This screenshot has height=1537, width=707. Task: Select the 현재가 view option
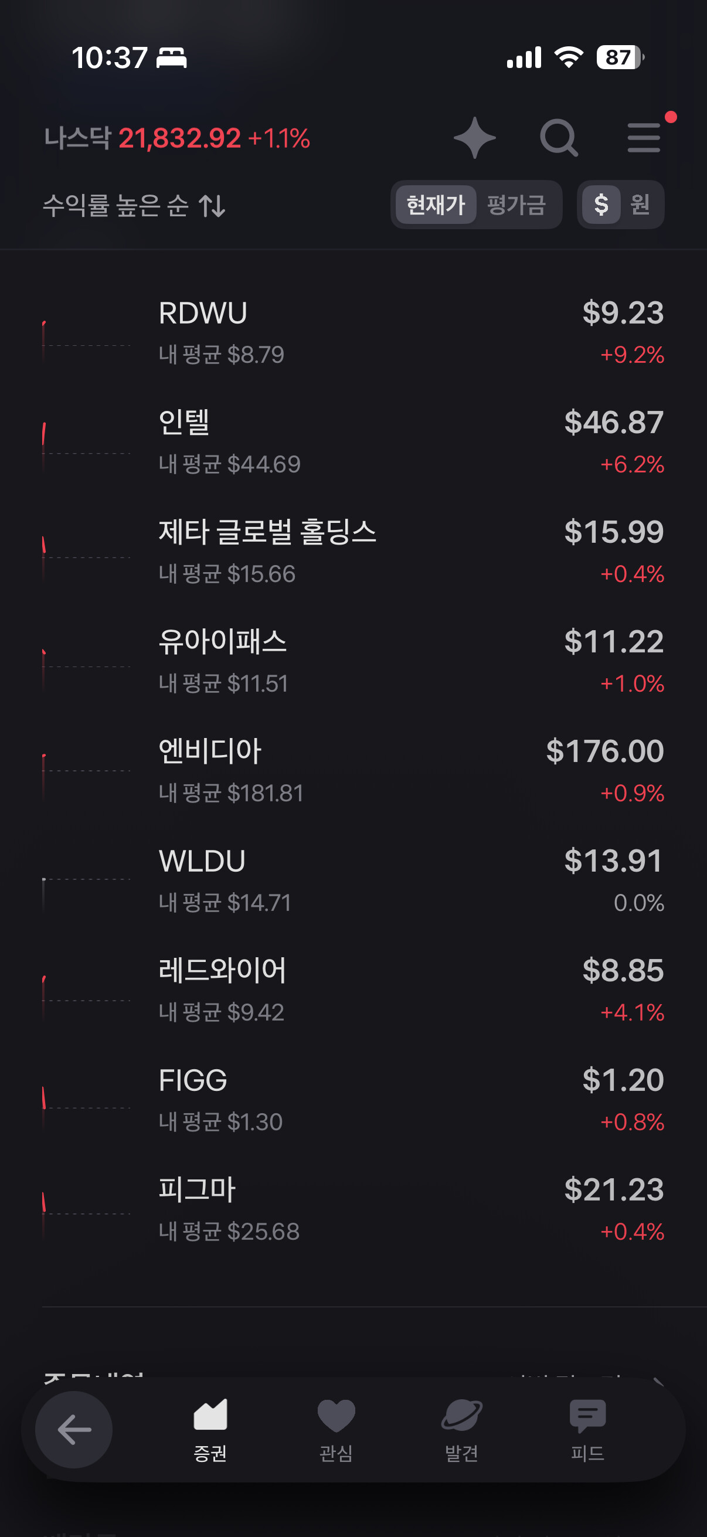[436, 205]
